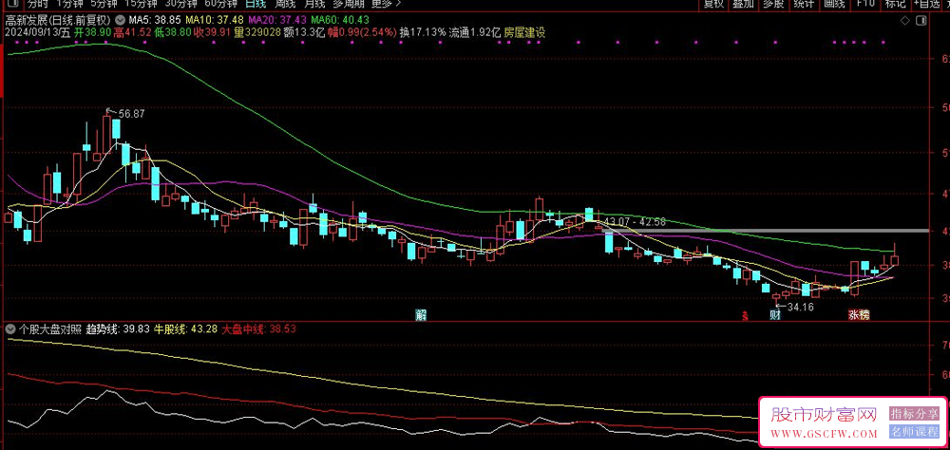Click the 涨榜 marker on chart
This screenshot has height=450, width=950.
(x=859, y=314)
